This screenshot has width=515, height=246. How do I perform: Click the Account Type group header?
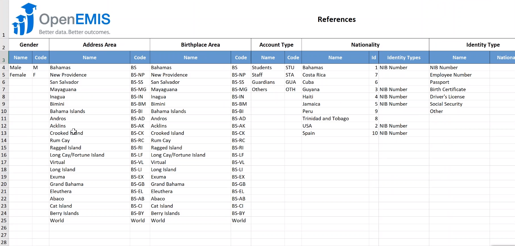pyautogui.click(x=276, y=45)
